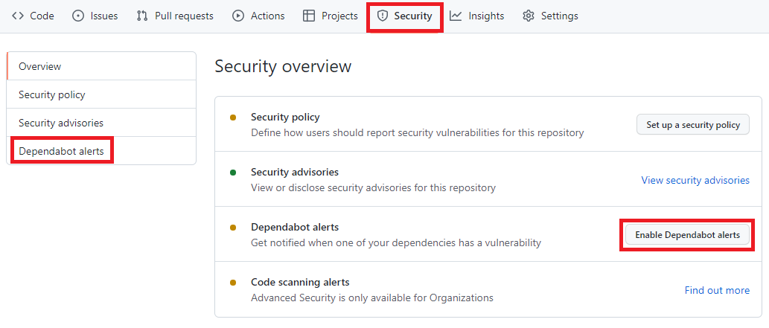Select the Security tab label
Image resolution: width=769 pixels, height=328 pixels.
pos(413,16)
